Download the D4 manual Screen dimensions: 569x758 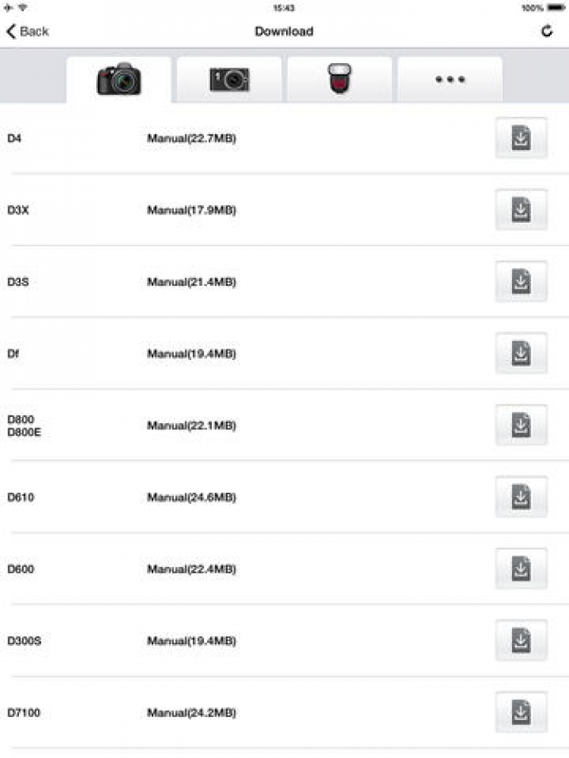click(x=521, y=138)
